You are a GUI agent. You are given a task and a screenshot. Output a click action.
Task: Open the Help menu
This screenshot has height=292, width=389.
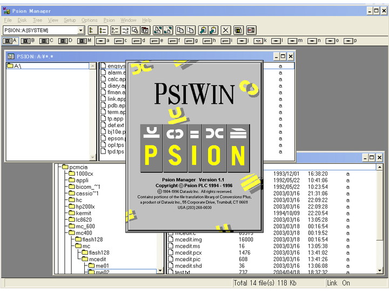(x=147, y=20)
